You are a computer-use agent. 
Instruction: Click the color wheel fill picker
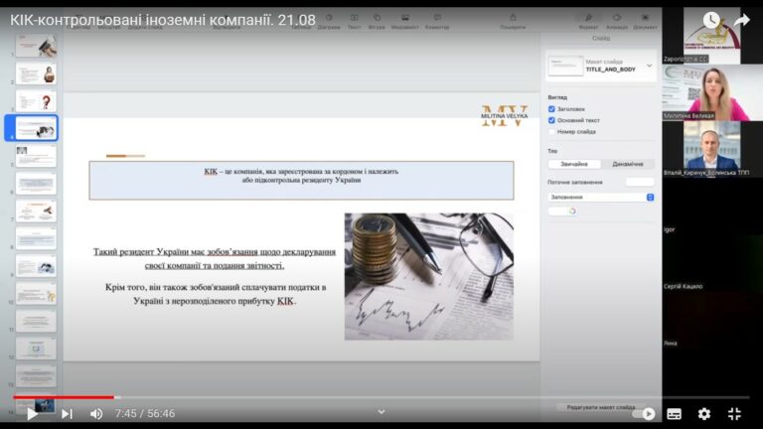click(x=572, y=211)
